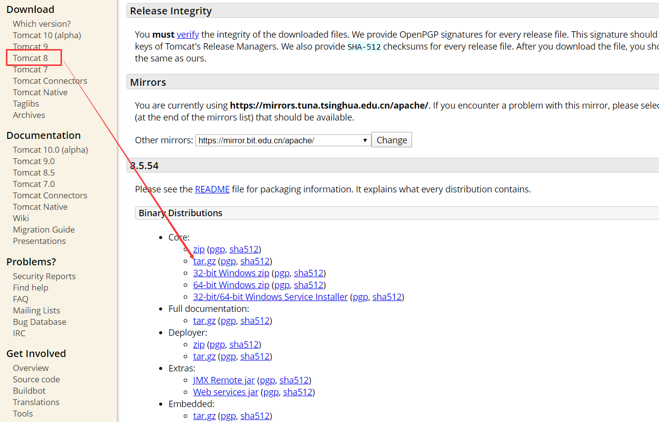Open Find help link
The height and width of the screenshot is (422, 659).
click(x=31, y=288)
